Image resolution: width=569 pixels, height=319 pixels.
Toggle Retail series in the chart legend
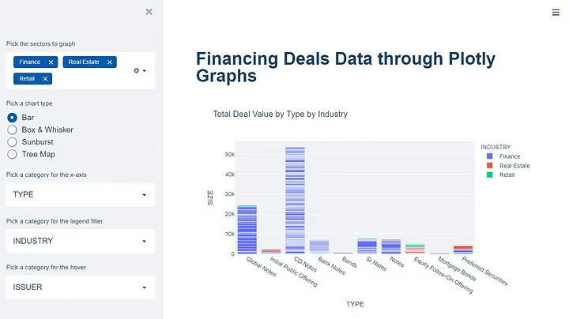click(x=507, y=175)
